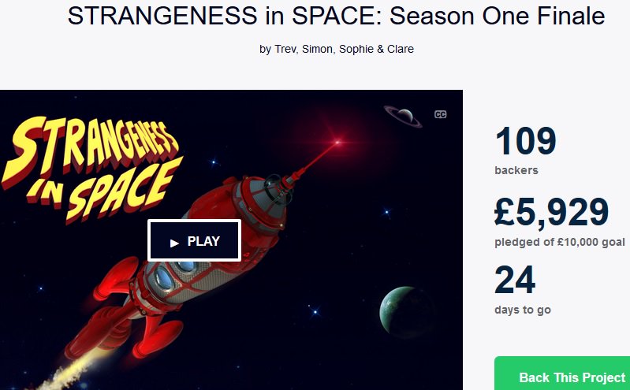Click the £5,929 pledged amount
Screen dimensions: 630x390
(x=551, y=212)
